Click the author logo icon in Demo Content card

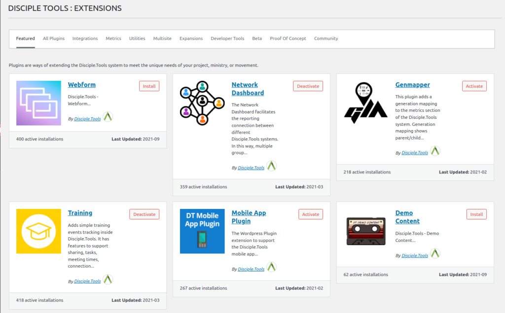tap(435, 253)
